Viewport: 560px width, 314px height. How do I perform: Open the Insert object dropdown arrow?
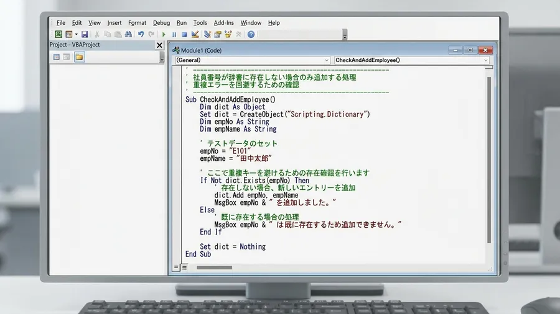click(x=76, y=34)
